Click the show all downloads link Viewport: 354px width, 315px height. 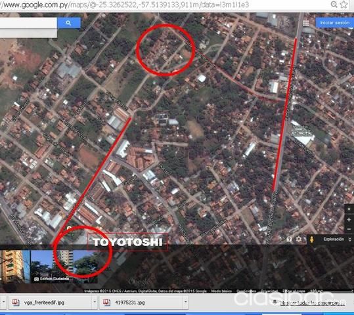(313, 303)
